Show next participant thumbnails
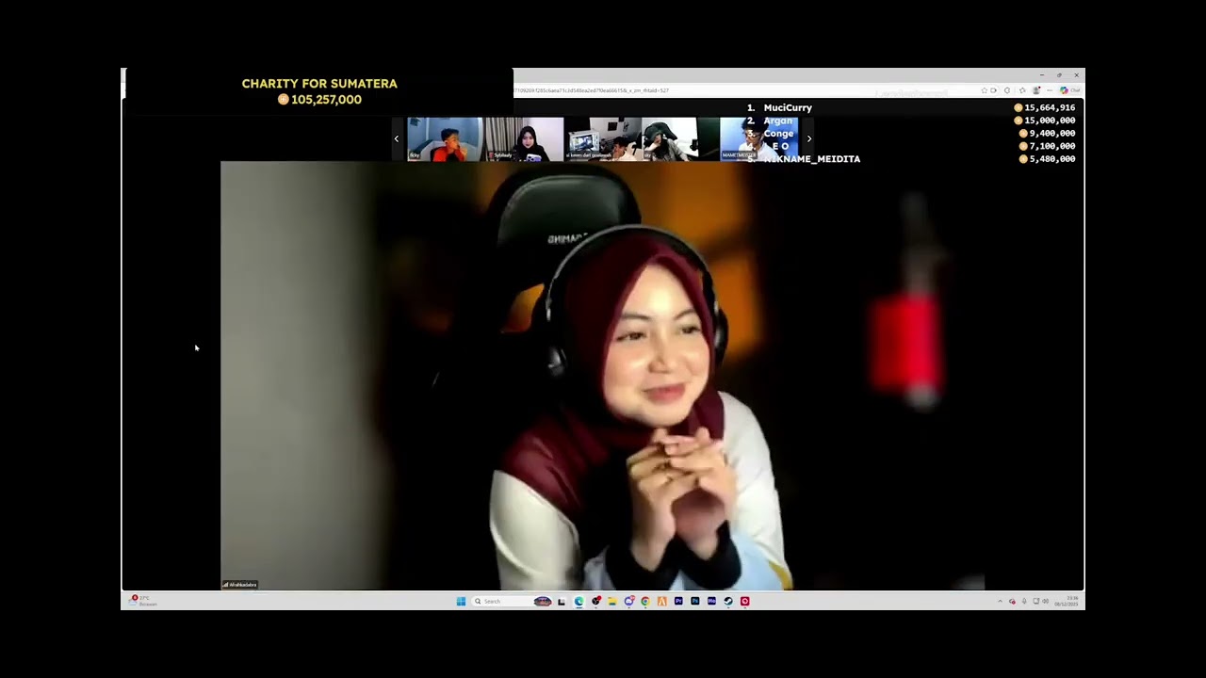 [808, 138]
